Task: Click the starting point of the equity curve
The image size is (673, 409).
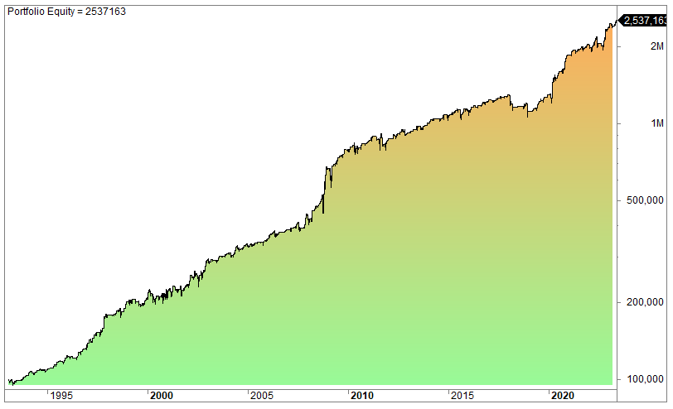Action: 10,382
